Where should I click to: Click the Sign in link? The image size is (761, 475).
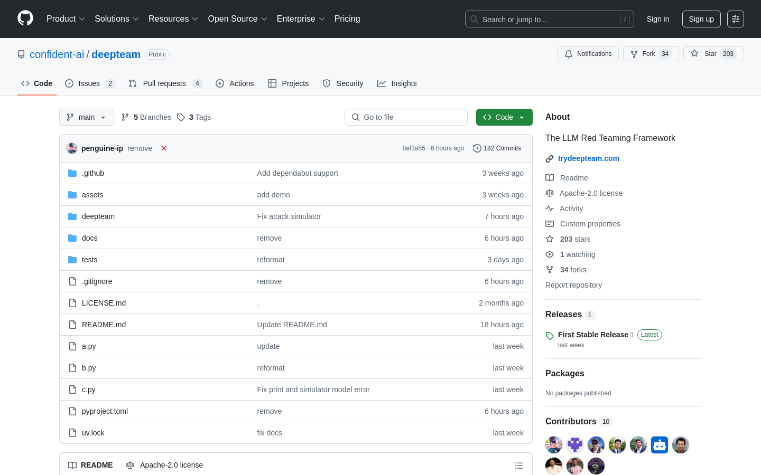658,19
